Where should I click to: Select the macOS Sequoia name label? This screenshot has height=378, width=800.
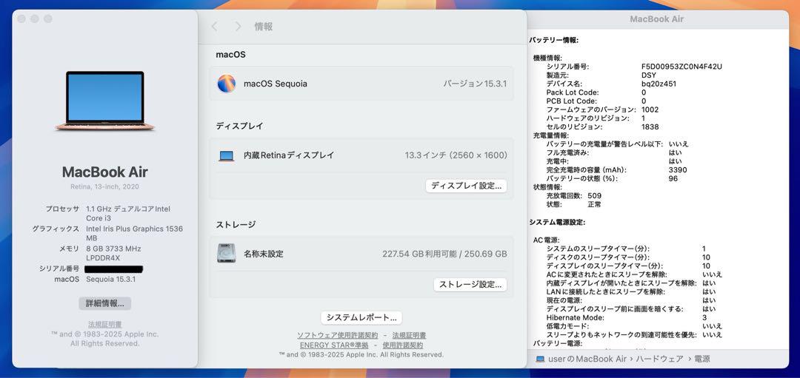click(276, 84)
